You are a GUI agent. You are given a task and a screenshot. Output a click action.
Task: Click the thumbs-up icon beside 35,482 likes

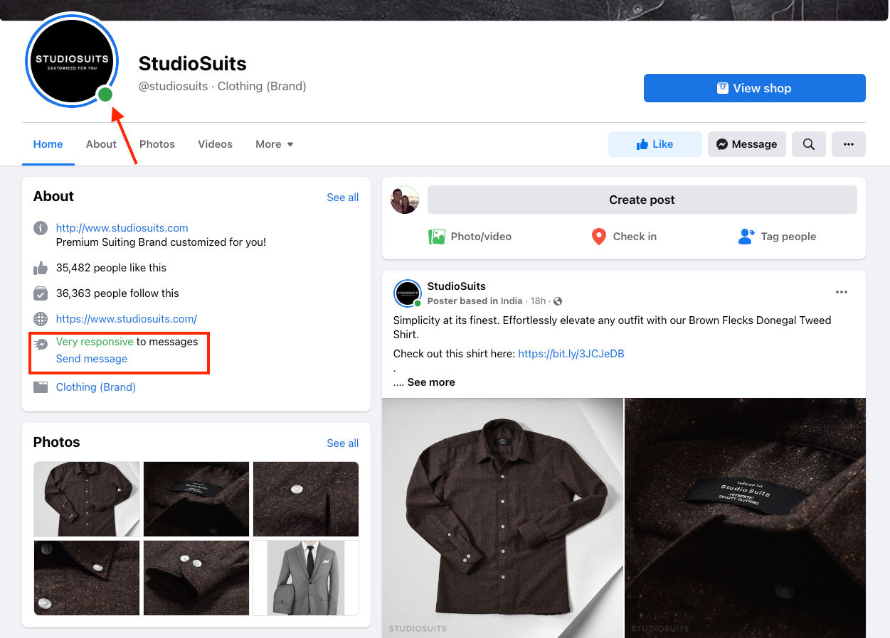click(x=41, y=268)
